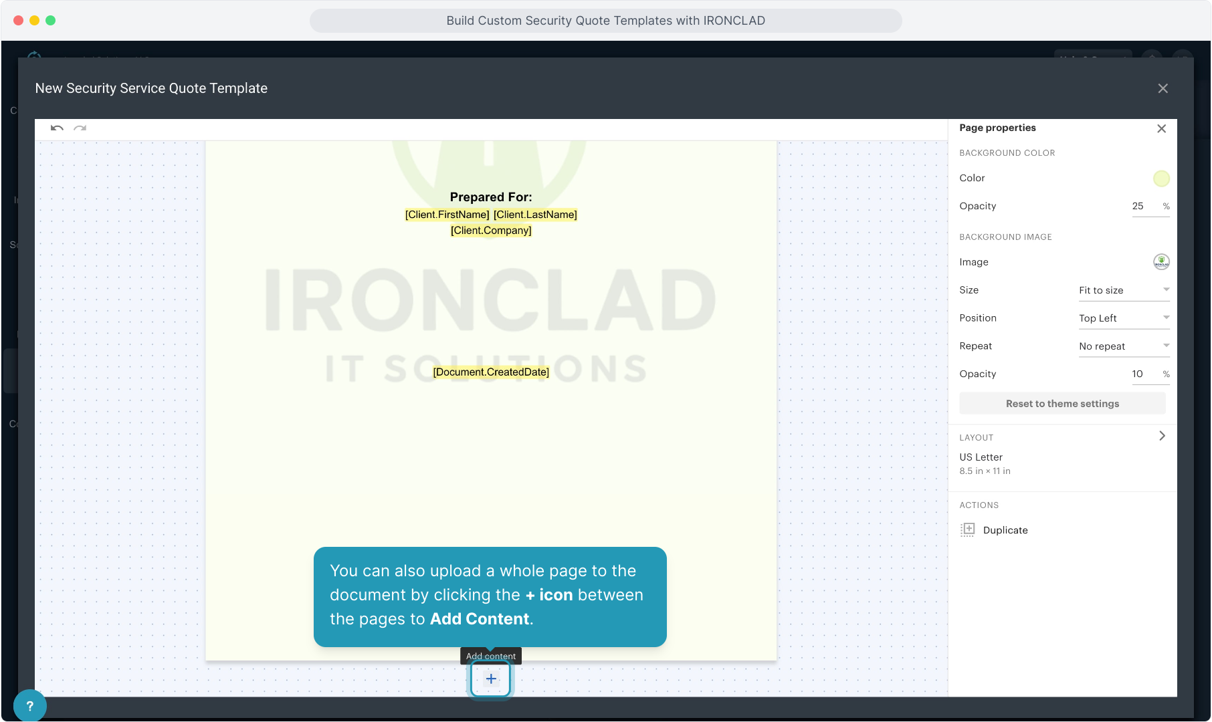
Task: Click the Client.Company merge field
Action: point(491,231)
